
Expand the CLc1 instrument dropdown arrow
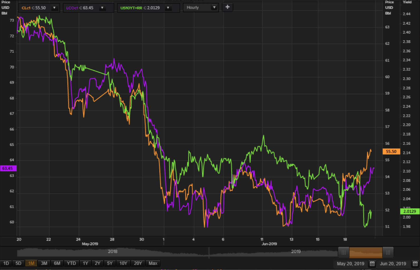pos(54,8)
